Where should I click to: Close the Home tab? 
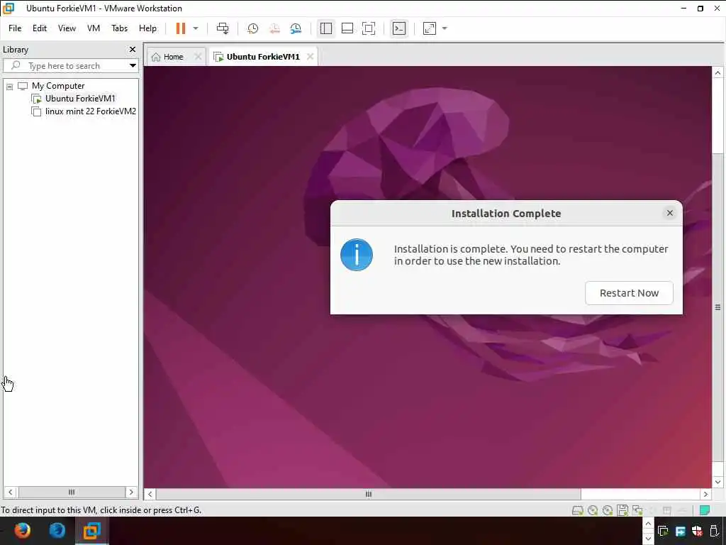(x=198, y=57)
